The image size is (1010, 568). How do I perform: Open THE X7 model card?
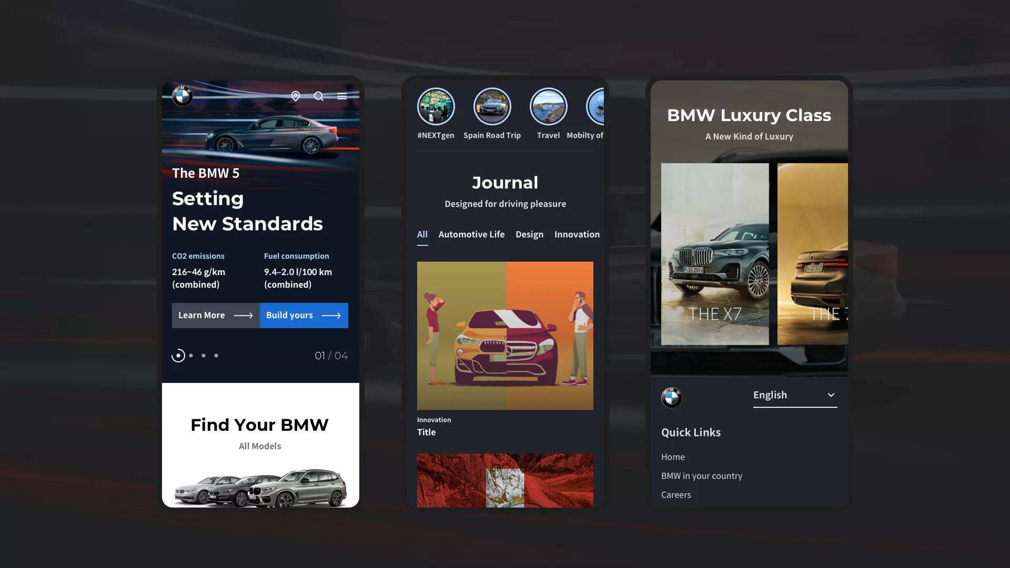(715, 254)
